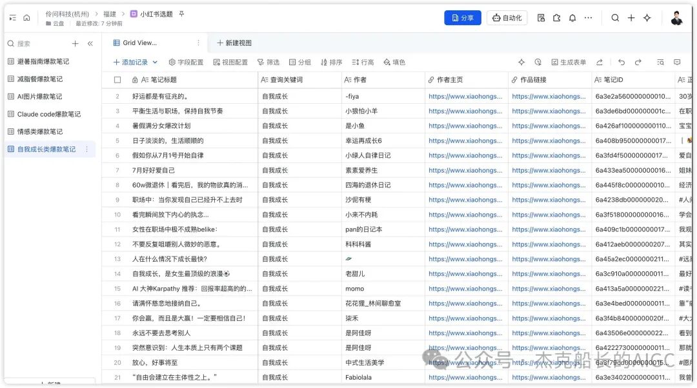Image resolution: width=697 pixels, height=388 pixels.
Task: Expand the 添加记录 dropdown arrow
Action: [155, 62]
